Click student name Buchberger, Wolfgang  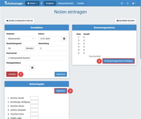(20, 102)
